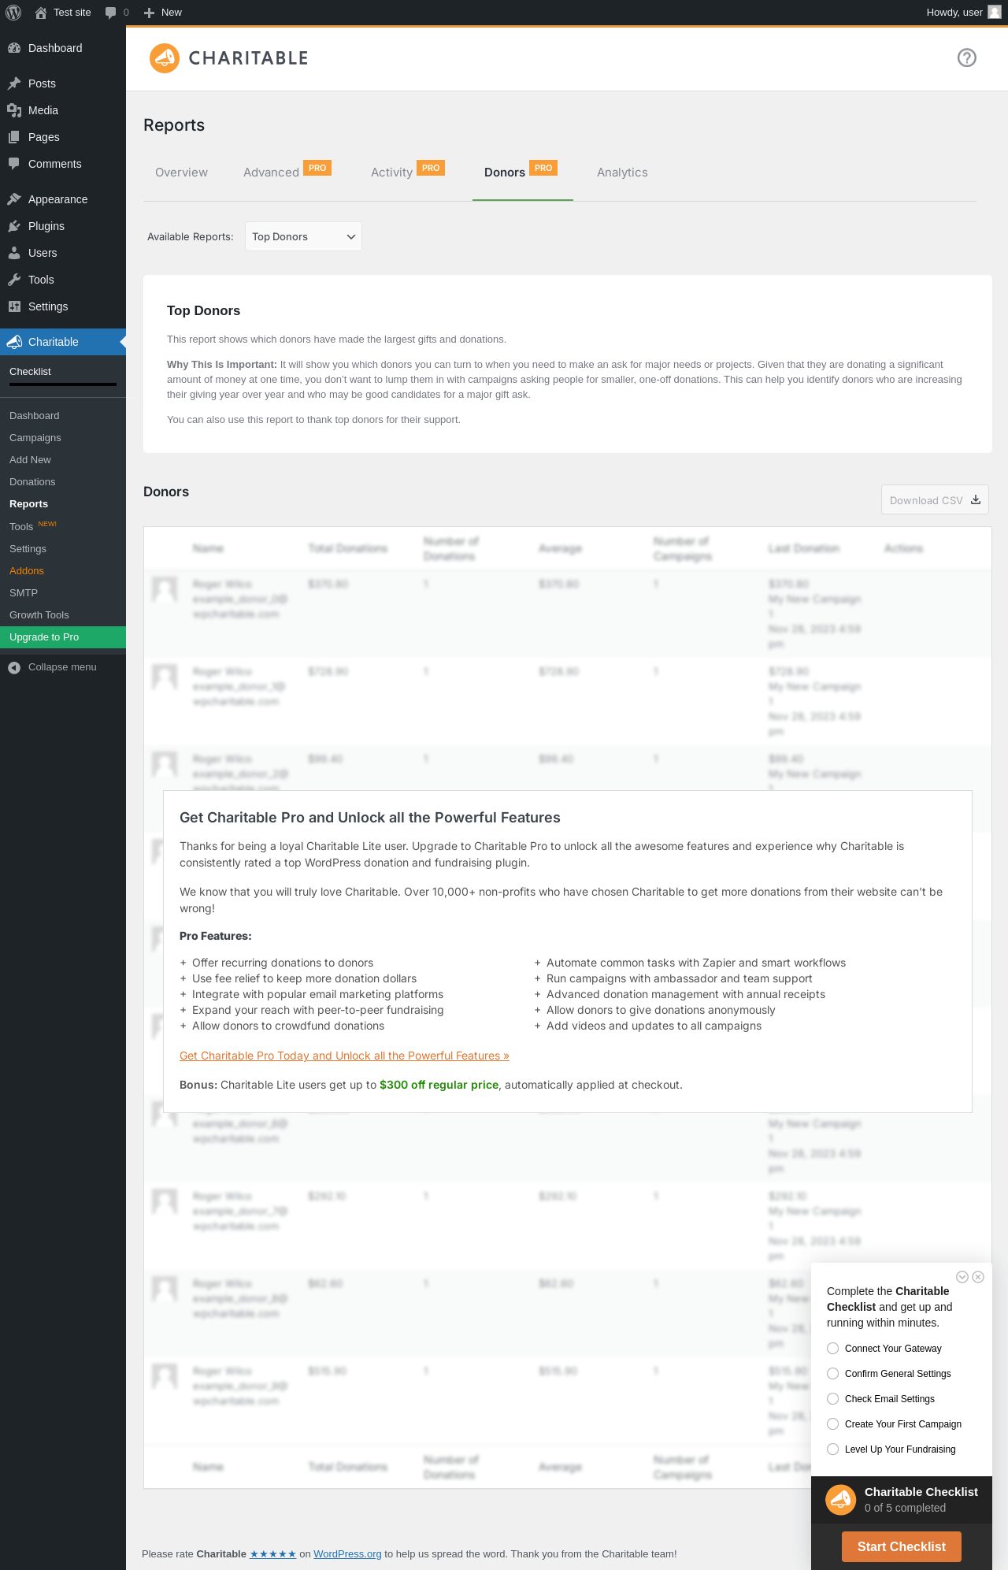Click the Charitable megaphone icon in sidebar

tap(14, 342)
